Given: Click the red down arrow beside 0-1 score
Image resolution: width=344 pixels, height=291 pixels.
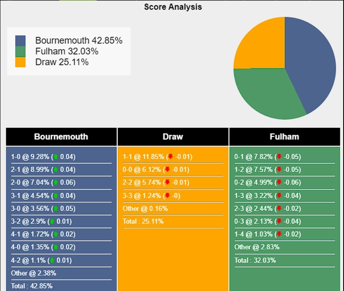Looking at the screenshot, I should point(279,157).
